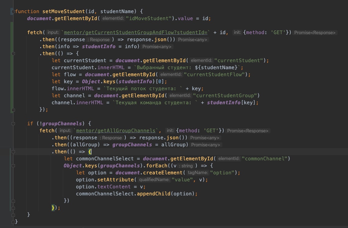348x228 pixels.
Task: Collapse the Object.keys forEach block
Action: [x=13, y=166]
